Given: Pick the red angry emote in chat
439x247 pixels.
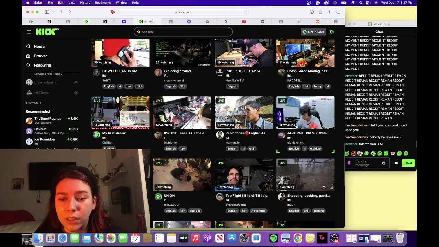Looking at the screenshot, I should click(x=353, y=154).
